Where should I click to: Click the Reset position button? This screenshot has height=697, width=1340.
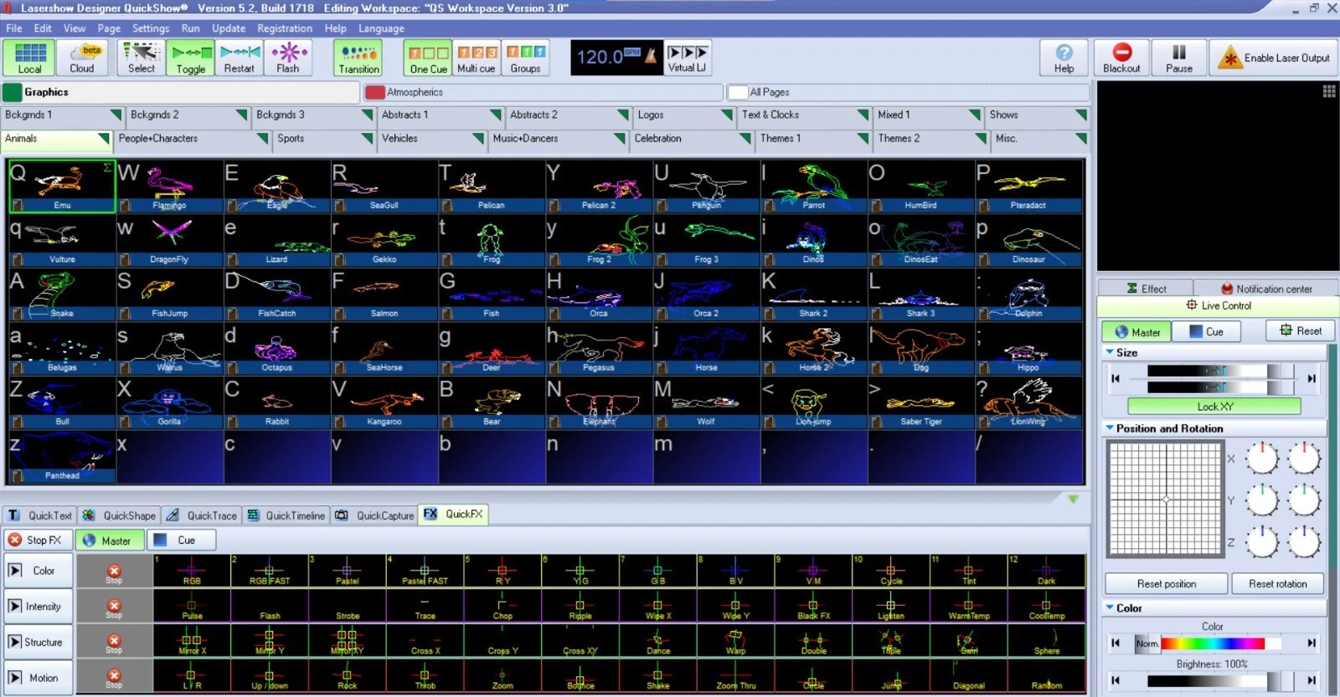(1166, 584)
